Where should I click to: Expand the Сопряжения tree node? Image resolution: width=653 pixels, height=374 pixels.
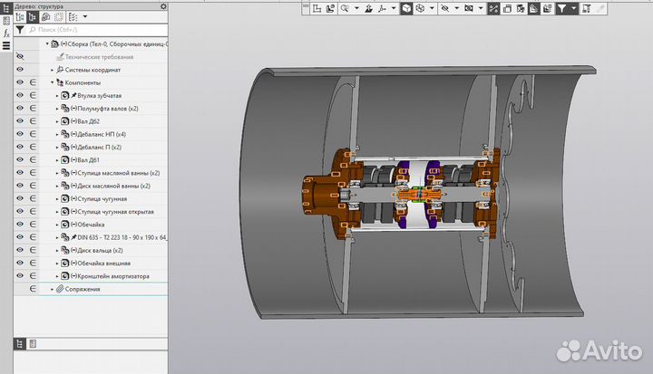[52, 289]
